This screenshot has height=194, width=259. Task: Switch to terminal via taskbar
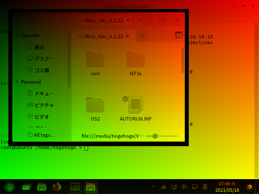[x=75, y=187]
